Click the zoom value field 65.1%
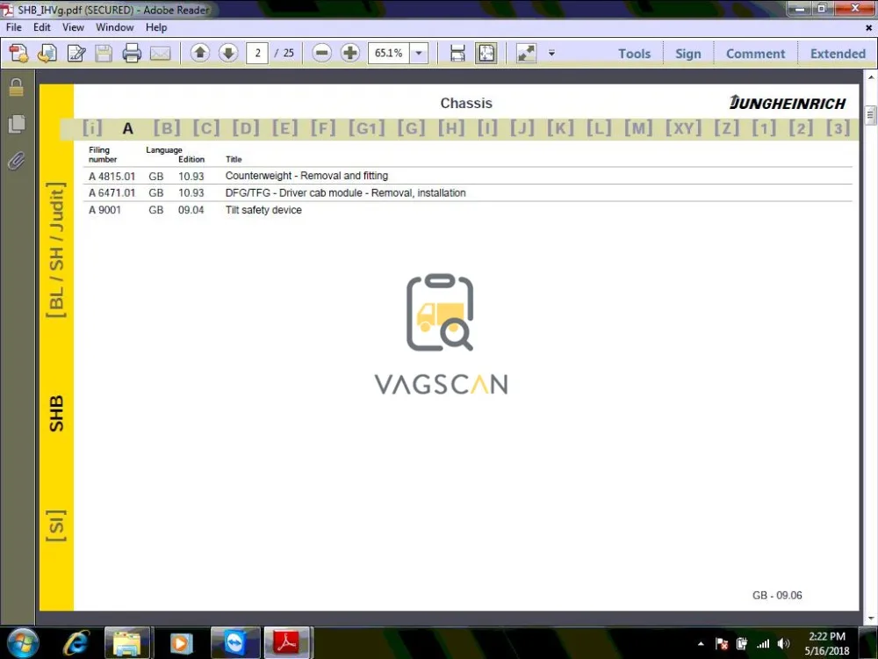Screen dimensions: 878x659 [389, 53]
